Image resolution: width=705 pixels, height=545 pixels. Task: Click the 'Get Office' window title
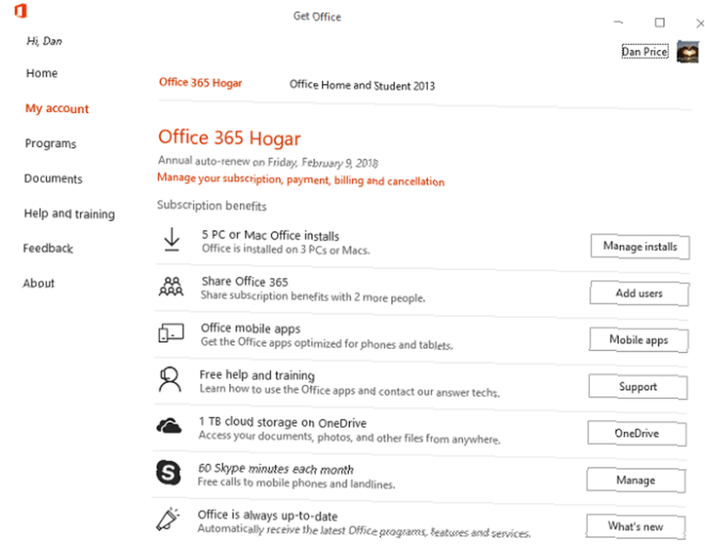pyautogui.click(x=317, y=17)
